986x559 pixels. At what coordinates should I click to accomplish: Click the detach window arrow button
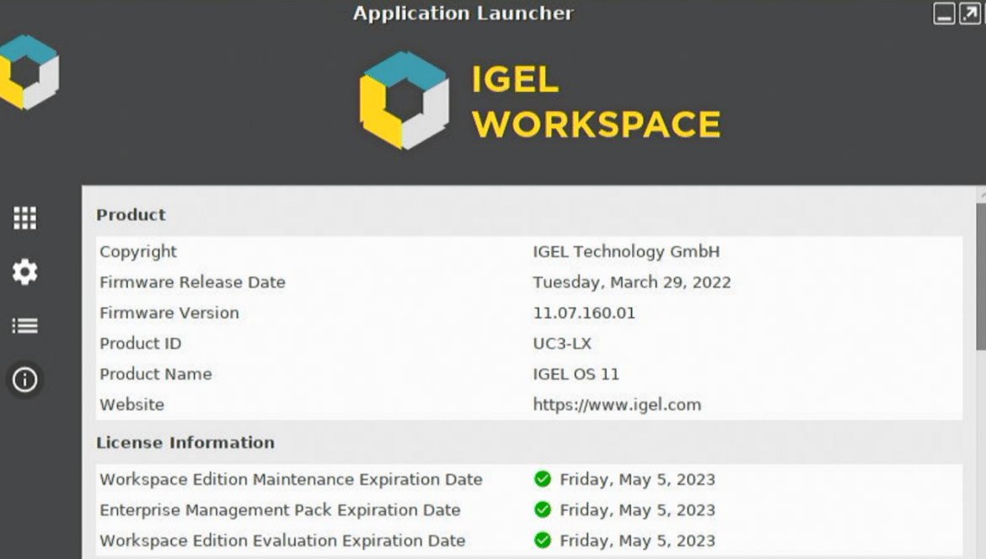click(x=970, y=13)
